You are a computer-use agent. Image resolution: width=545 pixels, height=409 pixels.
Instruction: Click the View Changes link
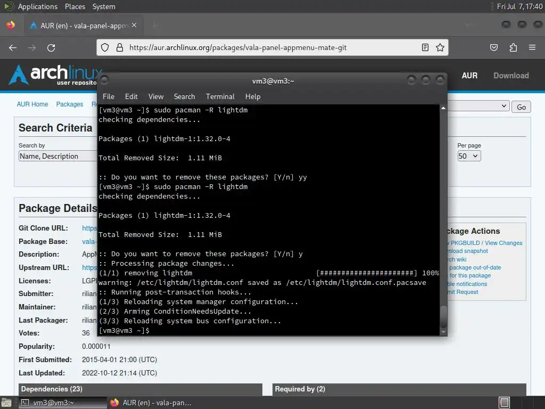tap(503, 243)
